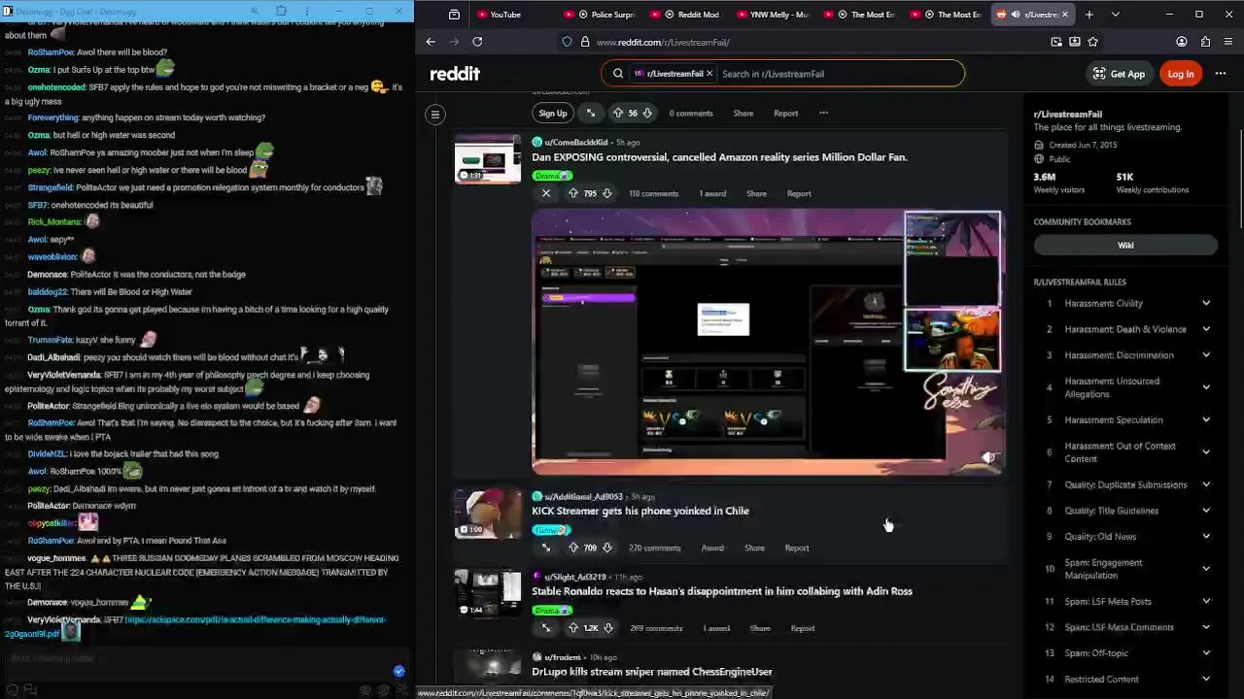This screenshot has height=699, width=1244.
Task: Upvote the KICK Streamer phone post
Action: [x=572, y=548]
